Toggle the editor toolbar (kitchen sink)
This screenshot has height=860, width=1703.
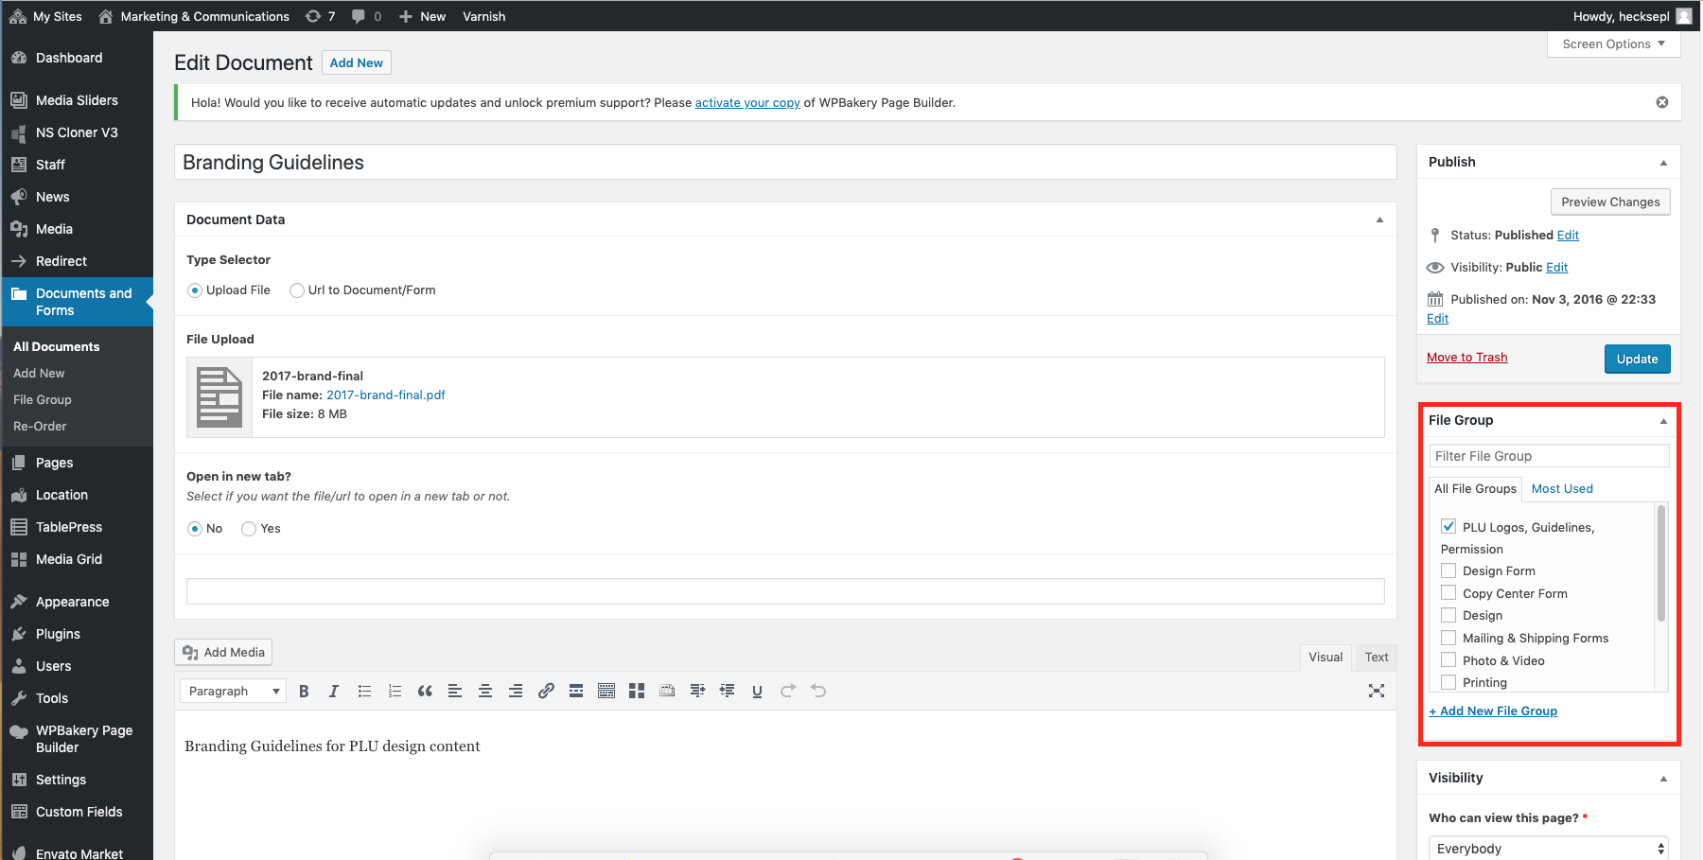606,692
